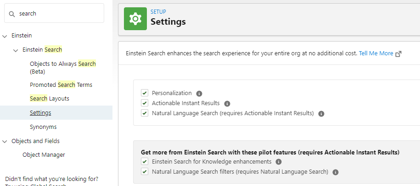Viewport: 420px width, 186px height.
Task: Click info icon beside Actionable Instant Results
Action: coord(227,104)
